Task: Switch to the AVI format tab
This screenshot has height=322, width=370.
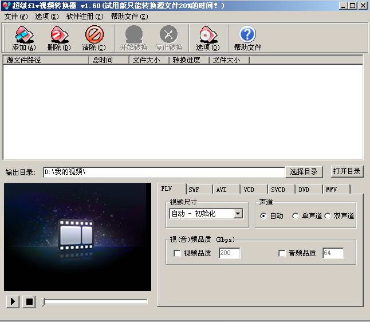Action: (222, 190)
